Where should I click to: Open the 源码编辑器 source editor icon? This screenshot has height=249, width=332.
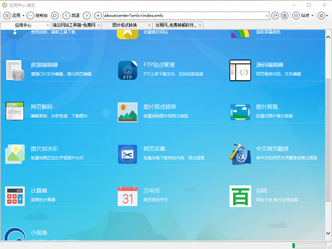pos(240,70)
